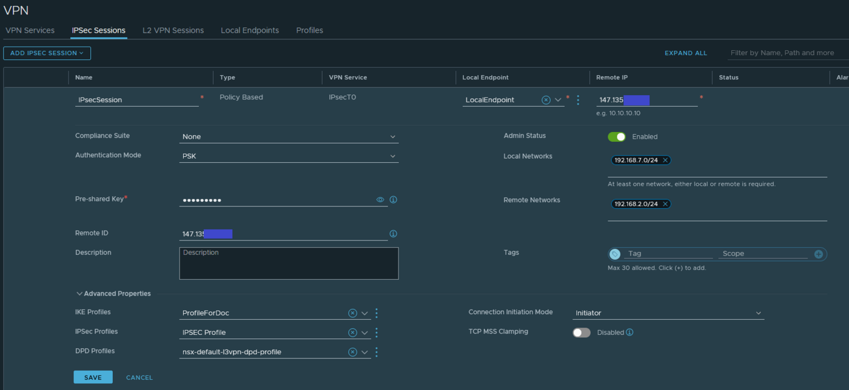Open the three-dot menu beside Local Endpoint
This screenshot has width=849, height=390.
click(x=578, y=100)
